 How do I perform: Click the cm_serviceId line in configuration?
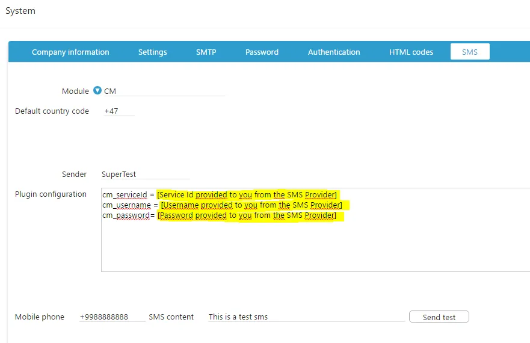point(220,195)
